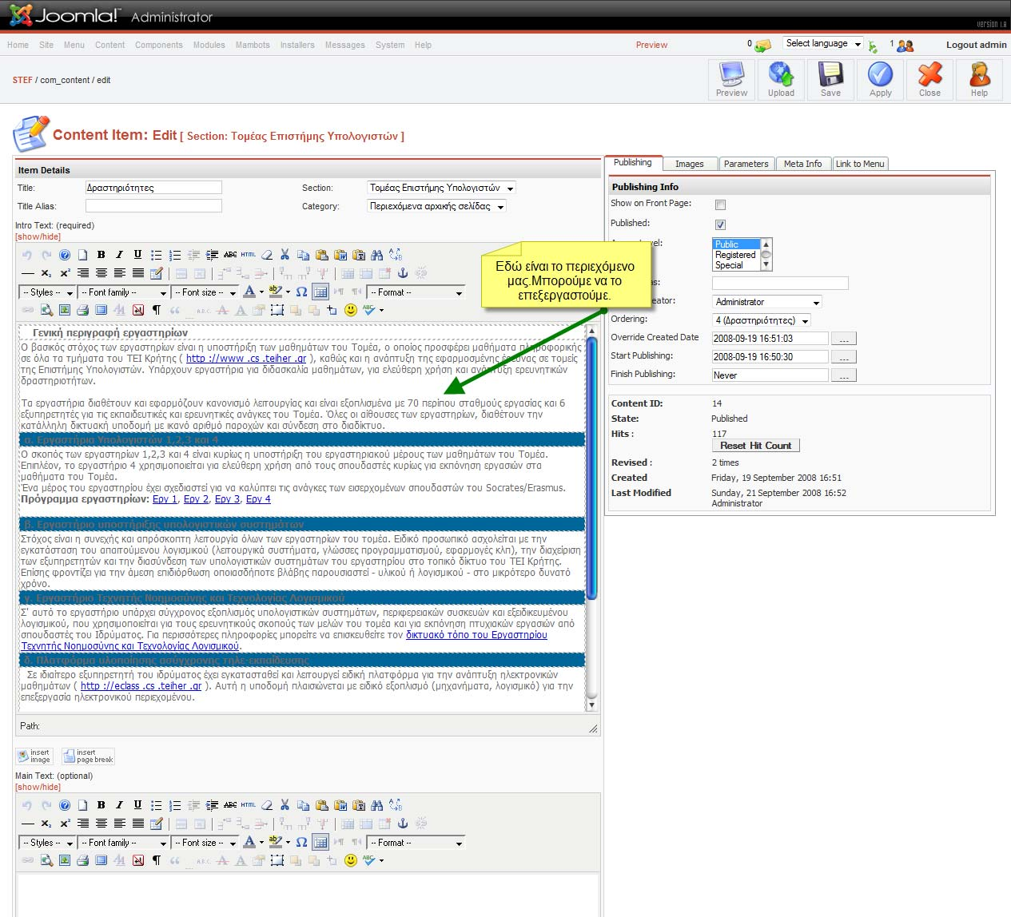Image resolution: width=1011 pixels, height=917 pixels.
Task: Select Registered in the access level list
Action: tap(735, 255)
